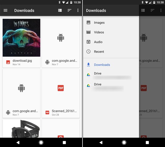Tap dimmed sort icon in right screen
Viewport: 165px width, 147px height.
coord(152,10)
